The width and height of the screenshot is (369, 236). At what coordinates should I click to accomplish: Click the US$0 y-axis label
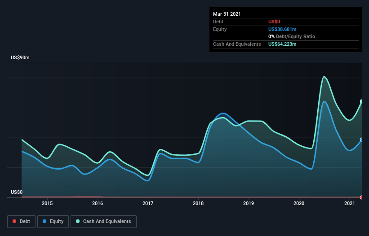[17, 192]
